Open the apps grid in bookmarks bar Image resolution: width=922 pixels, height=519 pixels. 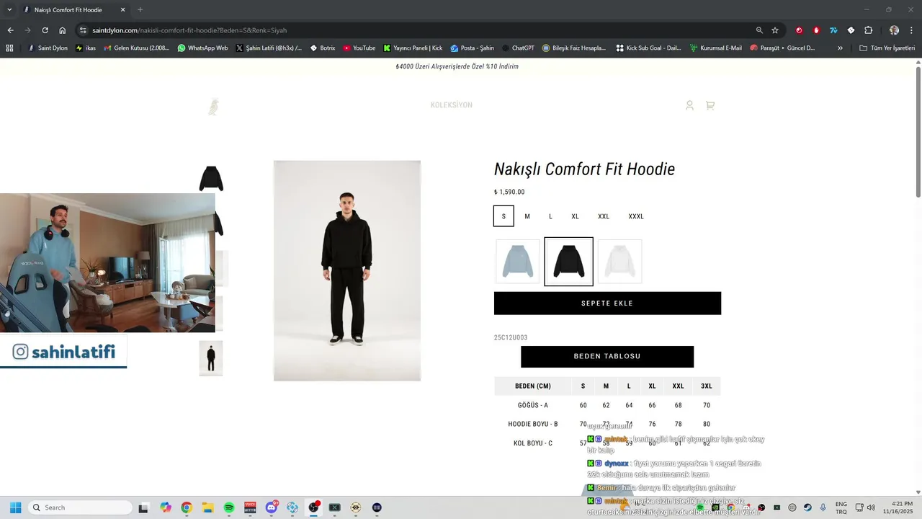tap(9, 48)
